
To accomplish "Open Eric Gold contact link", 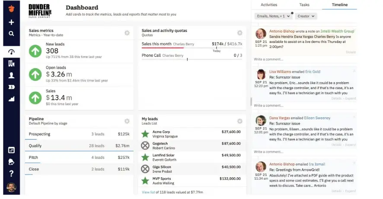I will click(x=313, y=72).
